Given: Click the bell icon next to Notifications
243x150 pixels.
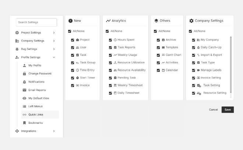Looking at the screenshot, I should tap(24, 82).
